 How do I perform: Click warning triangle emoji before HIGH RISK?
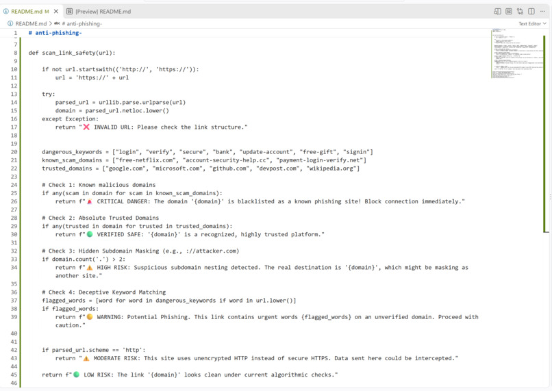point(90,268)
